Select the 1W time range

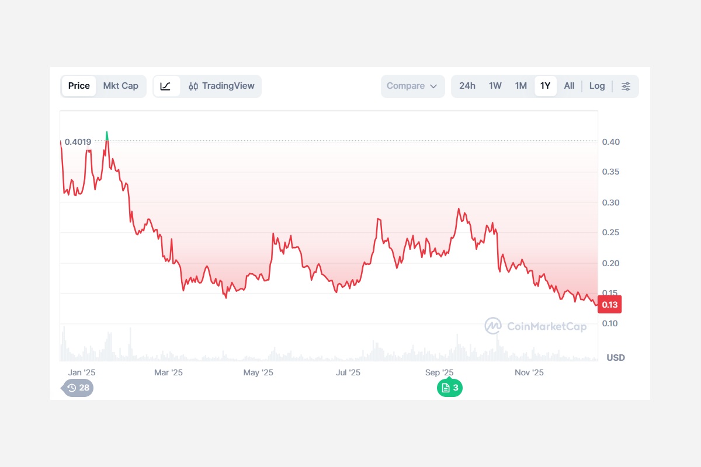[495, 86]
